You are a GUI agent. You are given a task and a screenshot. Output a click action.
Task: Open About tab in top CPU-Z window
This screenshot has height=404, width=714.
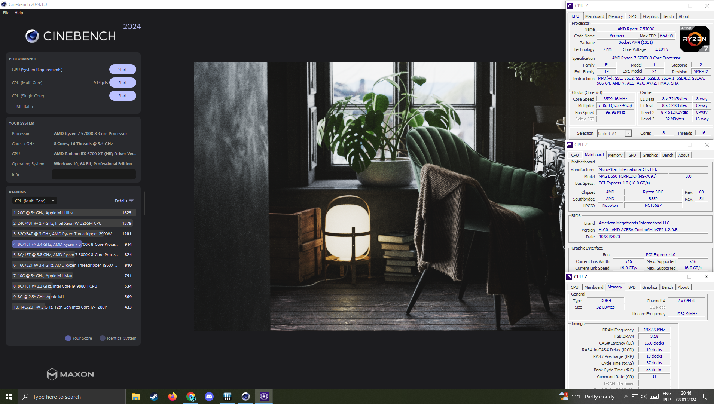pos(684,16)
